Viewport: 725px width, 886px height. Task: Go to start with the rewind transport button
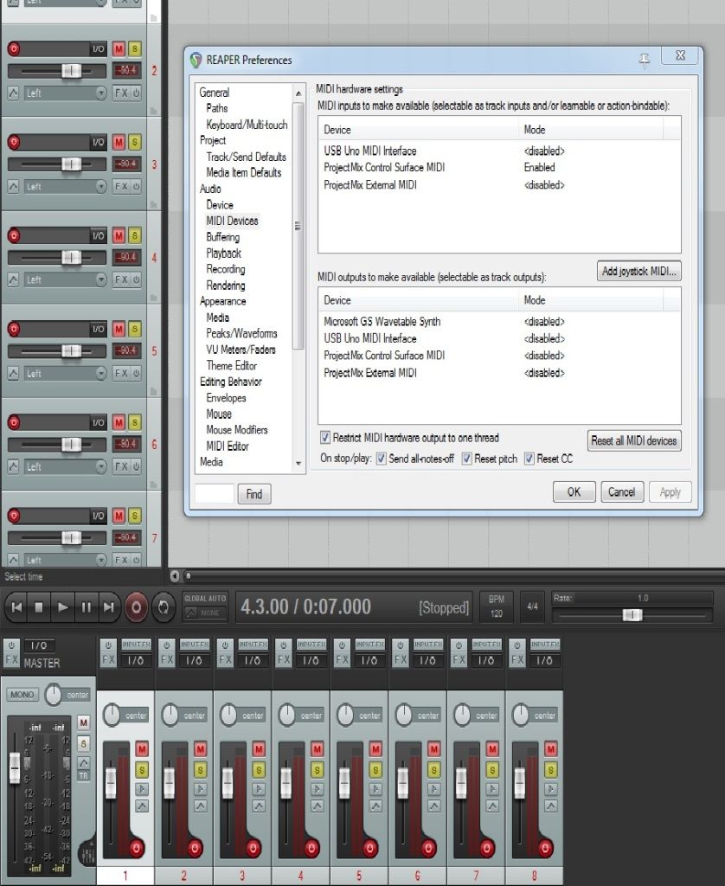(x=17, y=607)
